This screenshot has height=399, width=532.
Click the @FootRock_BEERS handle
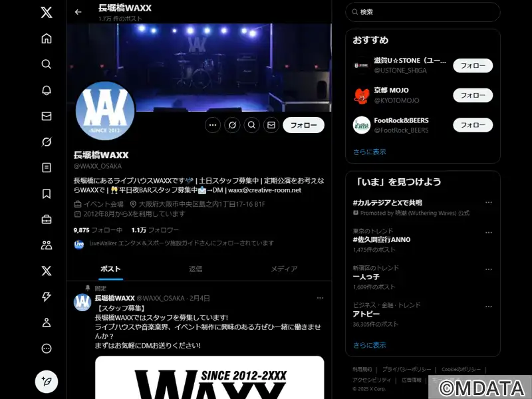pos(401,130)
